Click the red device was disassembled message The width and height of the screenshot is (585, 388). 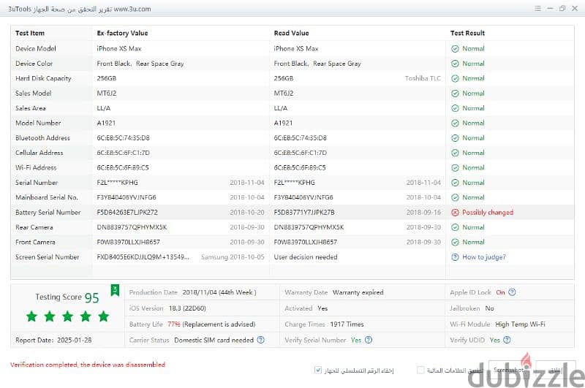87,365
